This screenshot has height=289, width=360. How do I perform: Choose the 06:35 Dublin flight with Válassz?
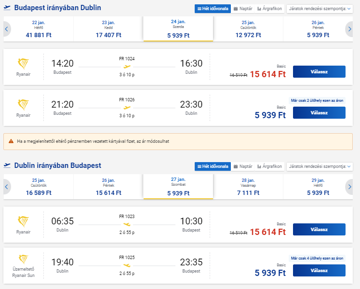pyautogui.click(x=319, y=230)
